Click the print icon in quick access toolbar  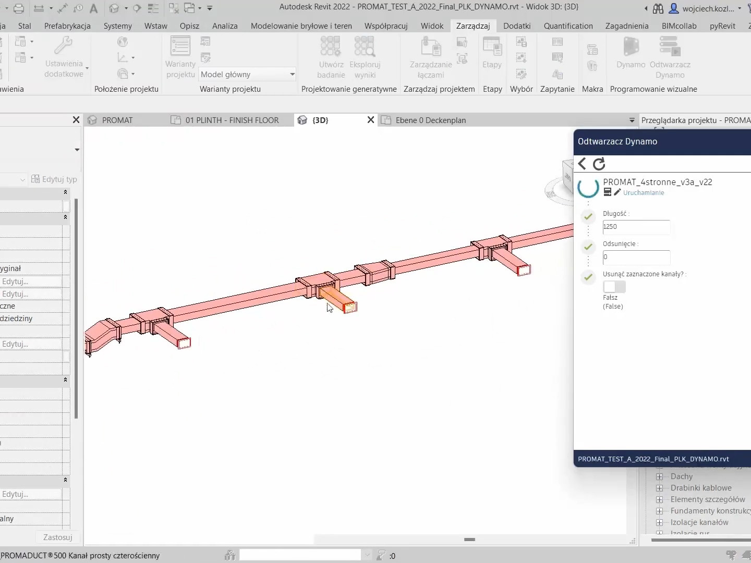18,8
